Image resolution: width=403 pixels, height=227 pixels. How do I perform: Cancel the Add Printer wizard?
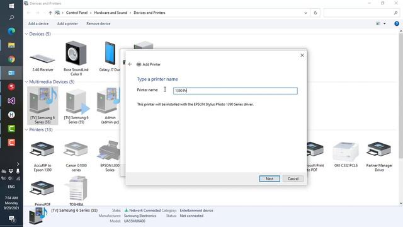coord(293,178)
